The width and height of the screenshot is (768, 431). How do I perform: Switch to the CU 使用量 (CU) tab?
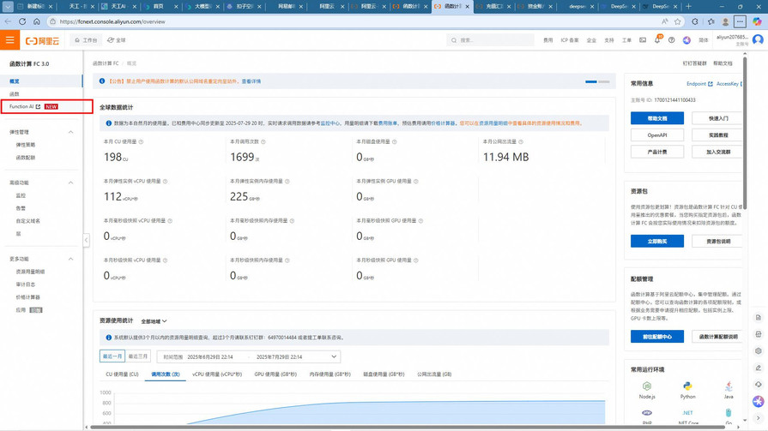click(x=122, y=374)
